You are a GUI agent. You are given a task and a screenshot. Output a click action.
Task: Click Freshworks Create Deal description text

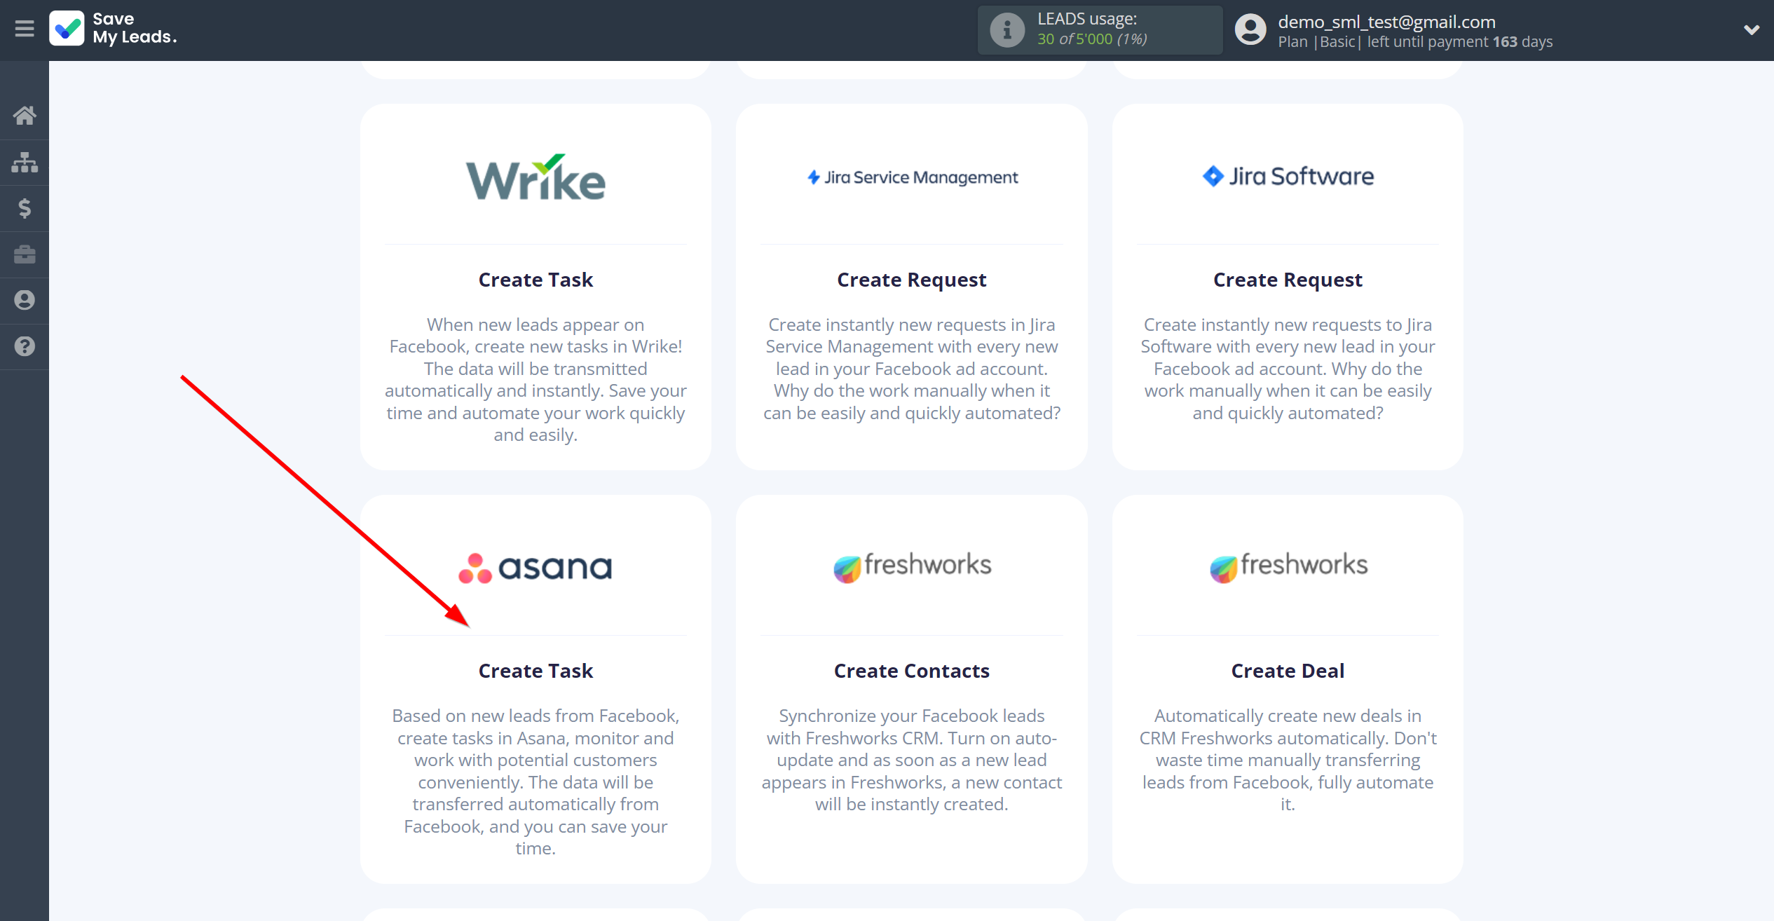click(1288, 760)
